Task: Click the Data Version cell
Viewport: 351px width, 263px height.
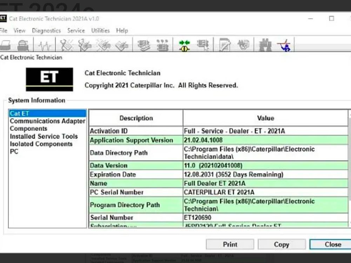Action: point(136,166)
